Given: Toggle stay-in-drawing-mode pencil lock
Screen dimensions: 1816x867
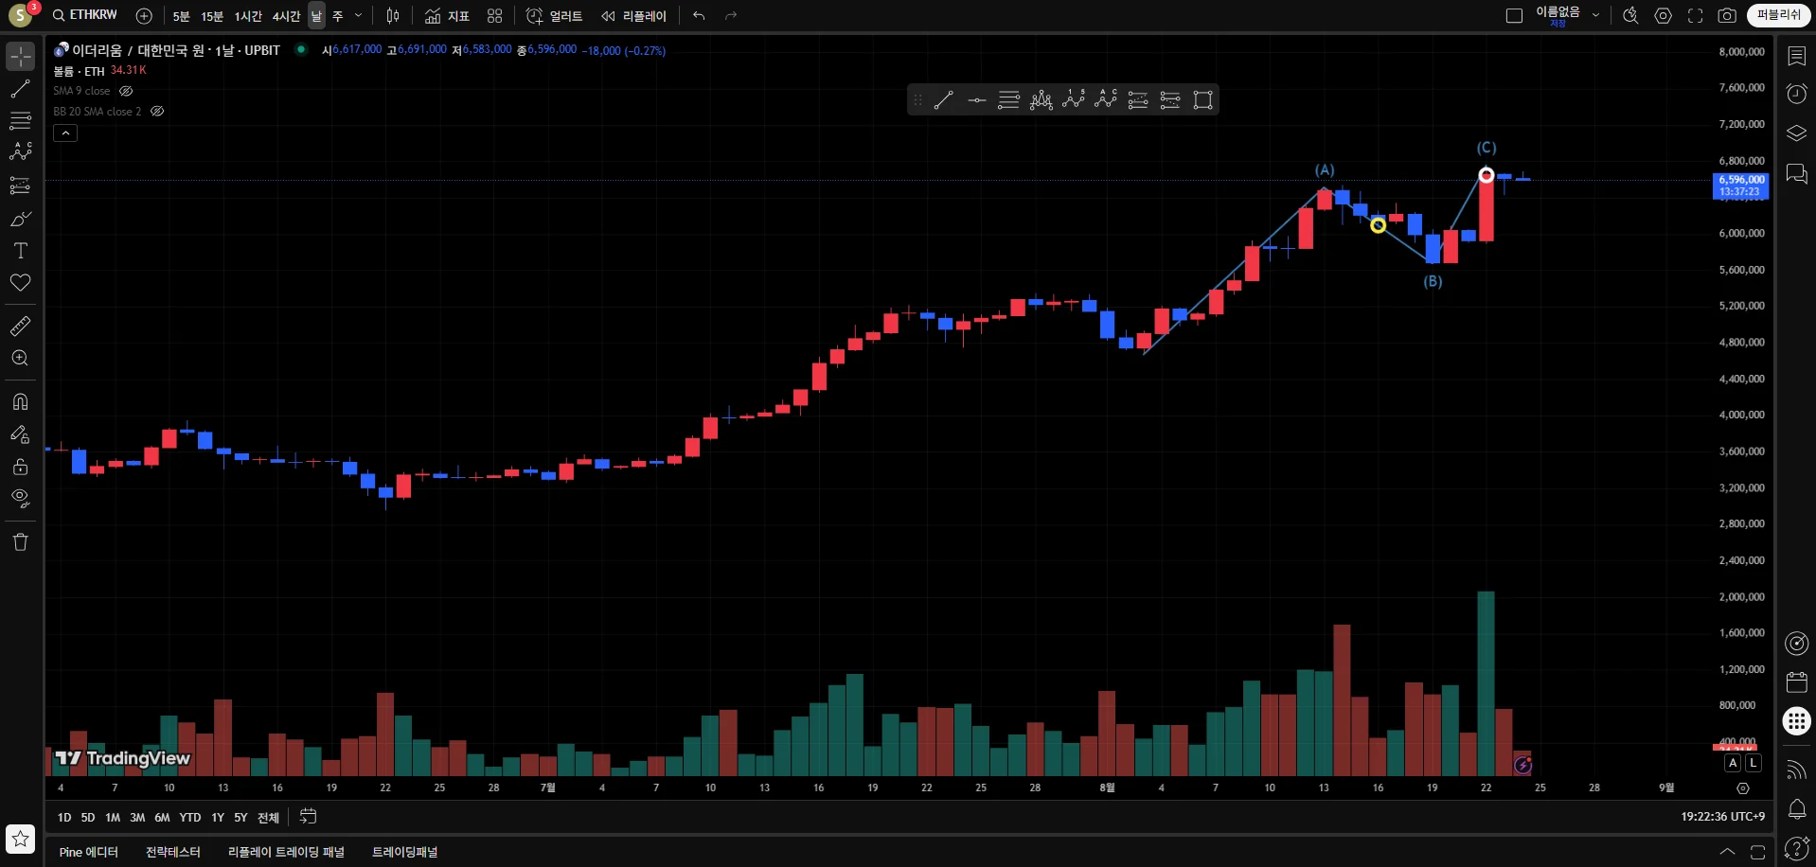Looking at the screenshot, I should tap(20, 434).
